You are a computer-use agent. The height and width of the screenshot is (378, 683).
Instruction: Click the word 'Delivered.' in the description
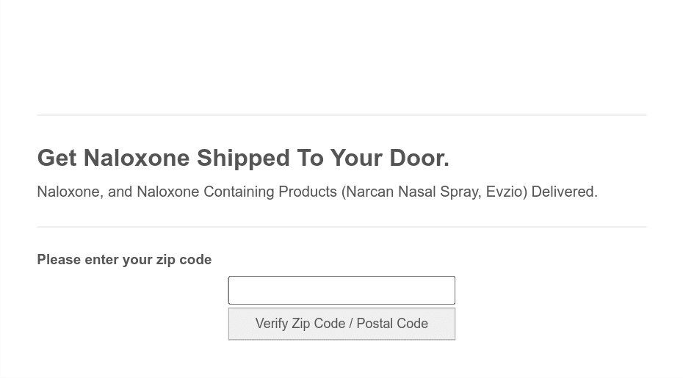(564, 192)
